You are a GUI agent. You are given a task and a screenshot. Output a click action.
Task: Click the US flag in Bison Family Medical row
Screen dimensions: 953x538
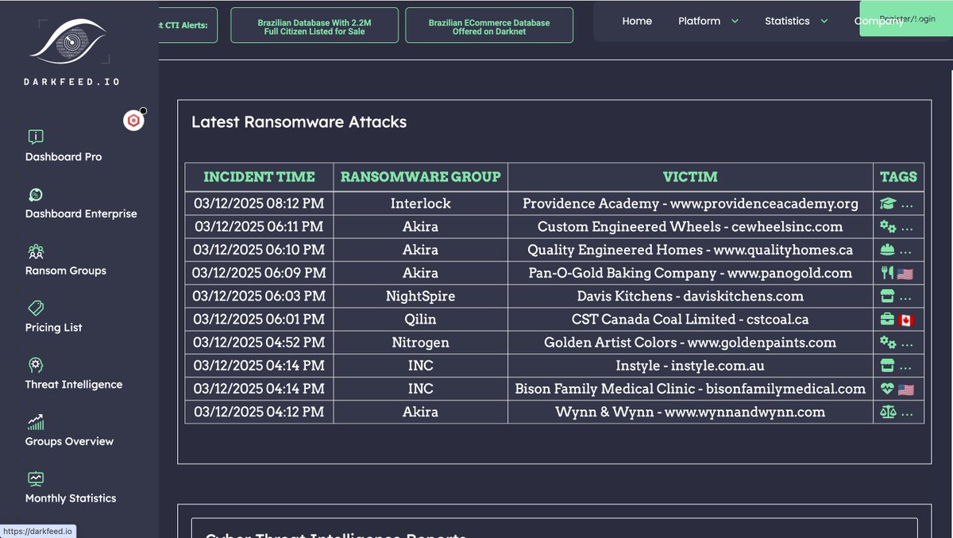905,389
